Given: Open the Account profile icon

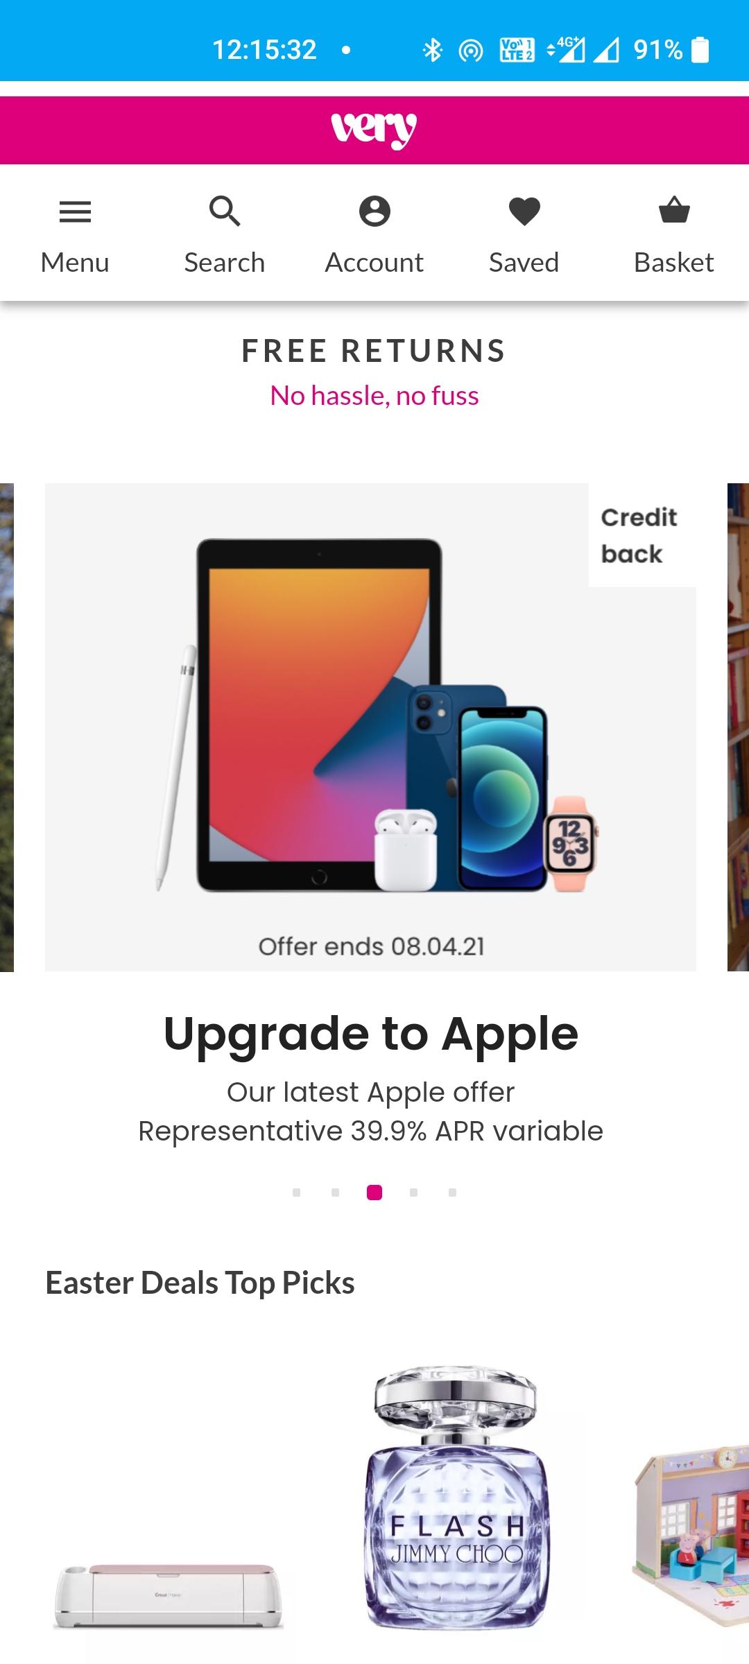Looking at the screenshot, I should click(x=374, y=211).
